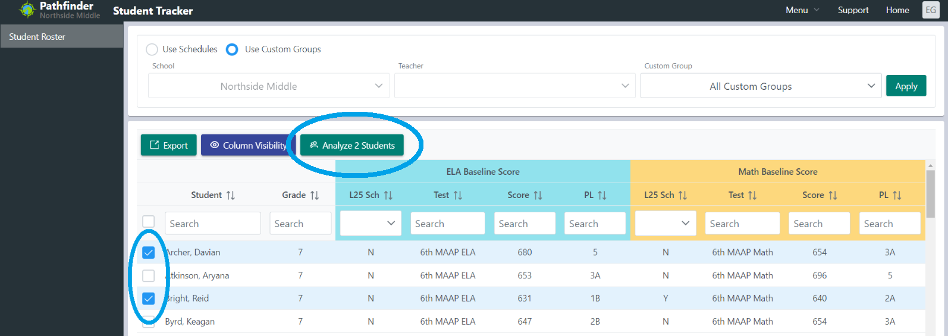Open the EG user avatar
The height and width of the screenshot is (336, 948).
(931, 10)
